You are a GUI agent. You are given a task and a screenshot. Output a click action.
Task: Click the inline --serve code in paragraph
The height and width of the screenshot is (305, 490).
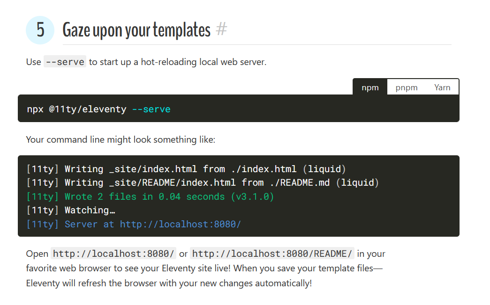tap(65, 62)
